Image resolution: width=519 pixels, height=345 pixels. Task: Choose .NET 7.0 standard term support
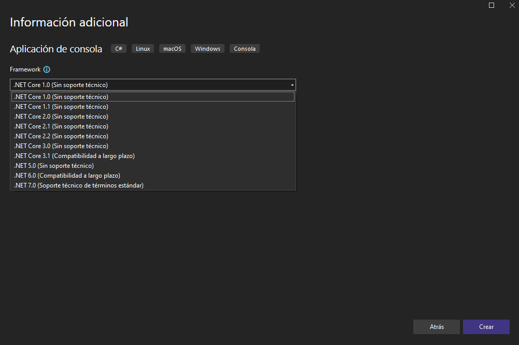tap(153, 185)
